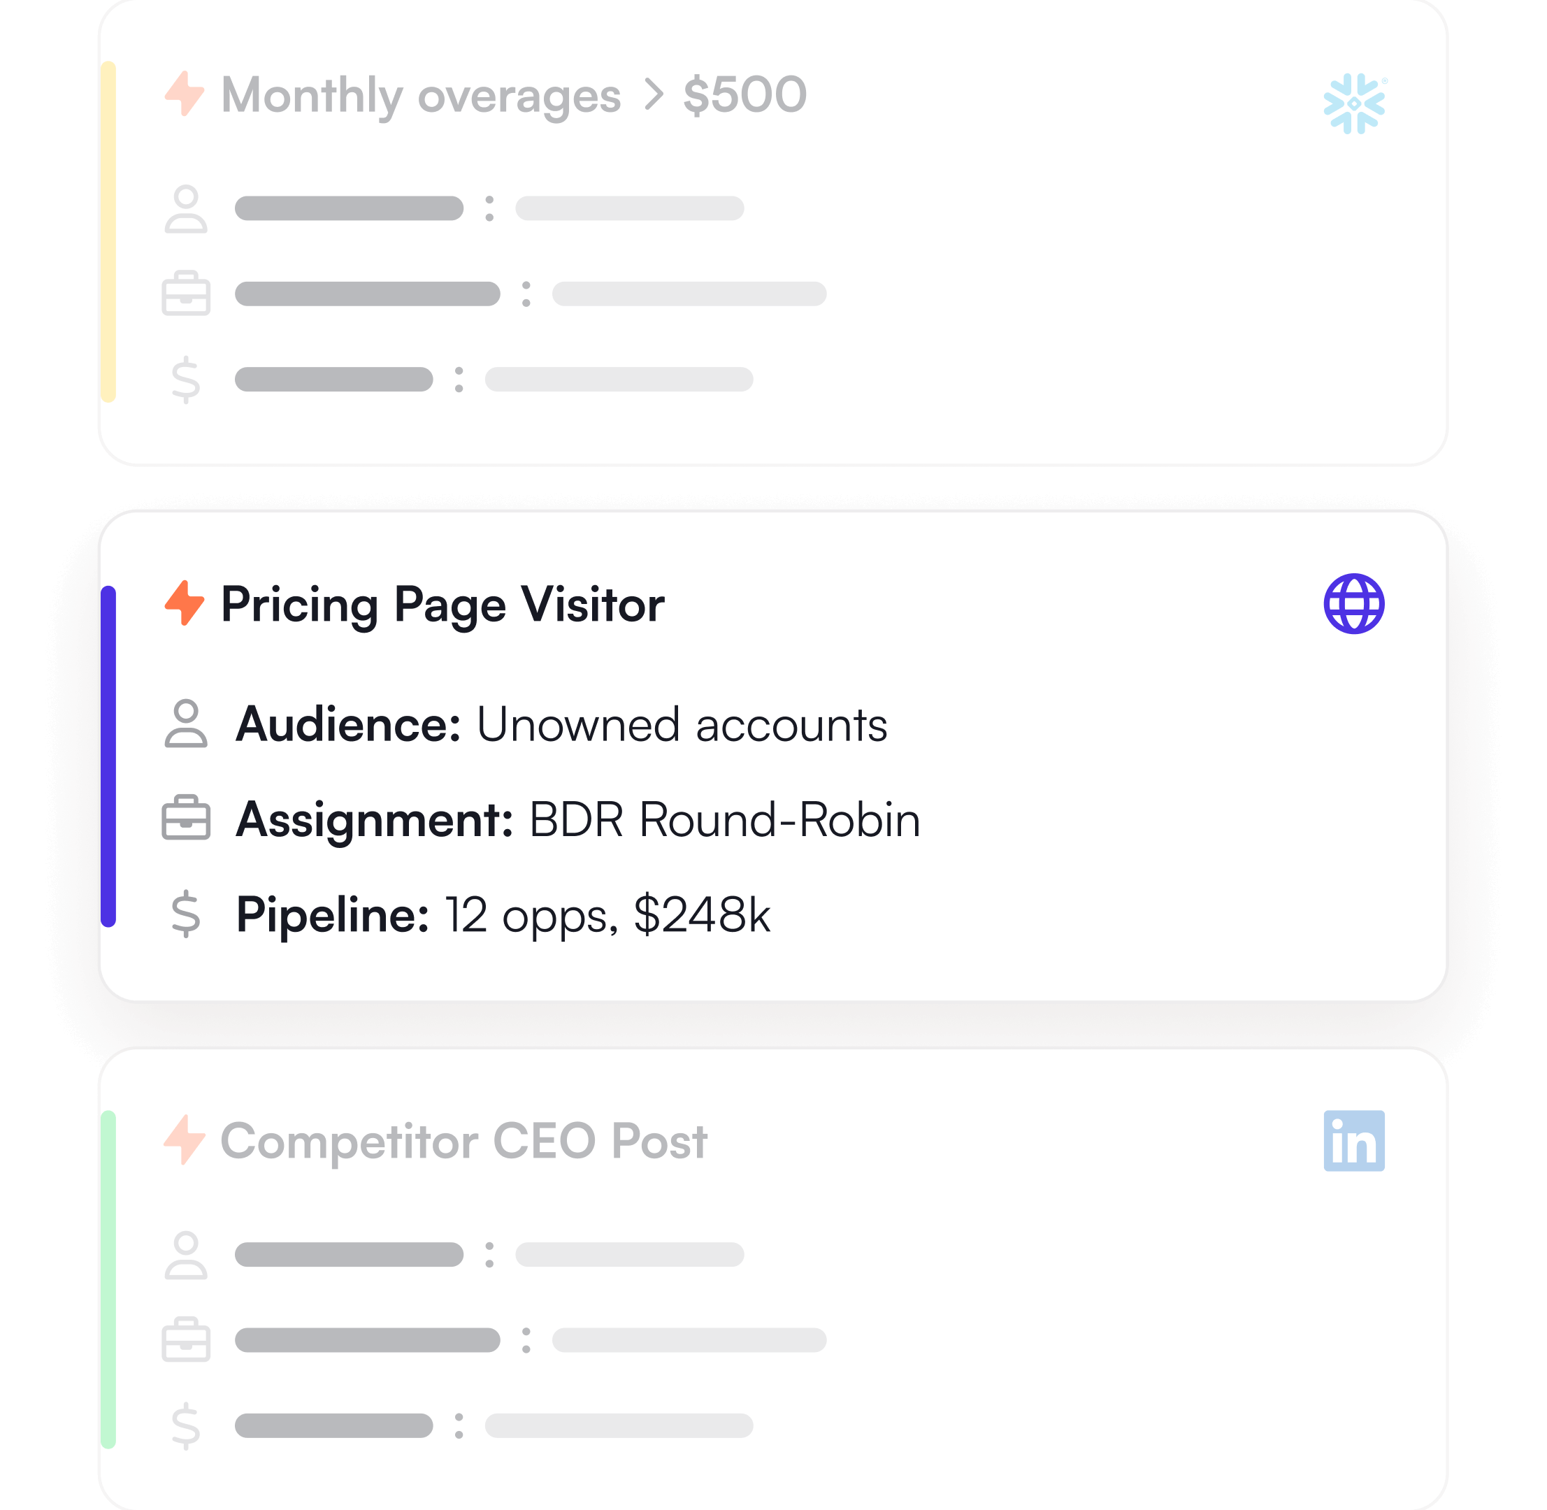Viewport: 1547px width, 1510px height.
Task: Click the BDR Round-Robin assignment value
Action: [724, 819]
